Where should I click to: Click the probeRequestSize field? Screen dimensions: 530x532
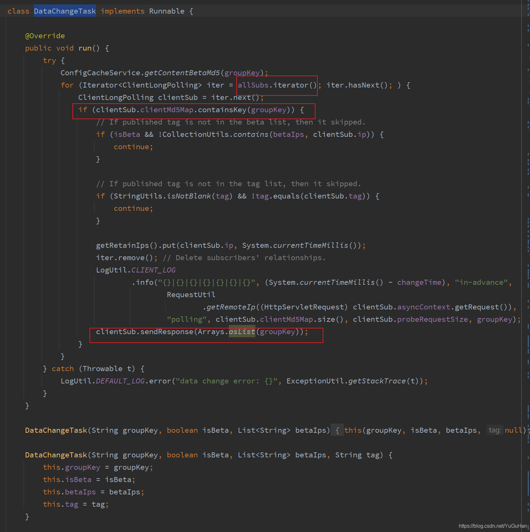432,319
